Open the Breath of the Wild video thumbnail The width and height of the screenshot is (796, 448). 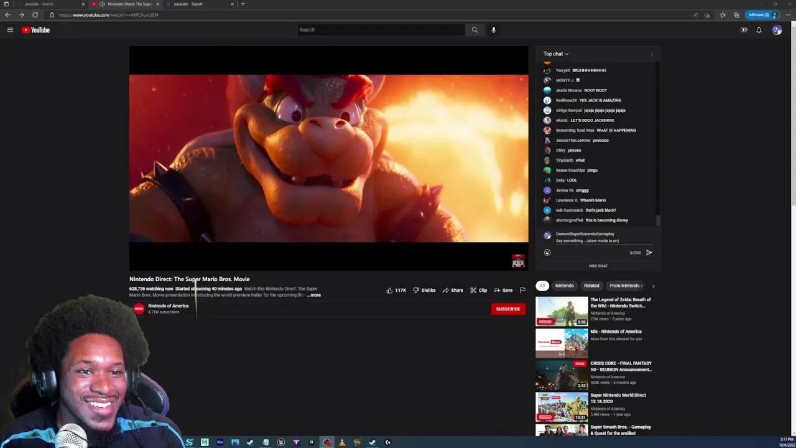point(562,311)
